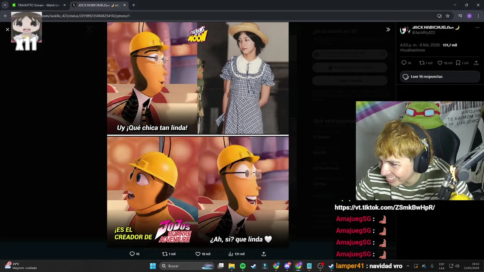Open Discord from the taskbar
Screen dimensions: 484x272
(287, 266)
